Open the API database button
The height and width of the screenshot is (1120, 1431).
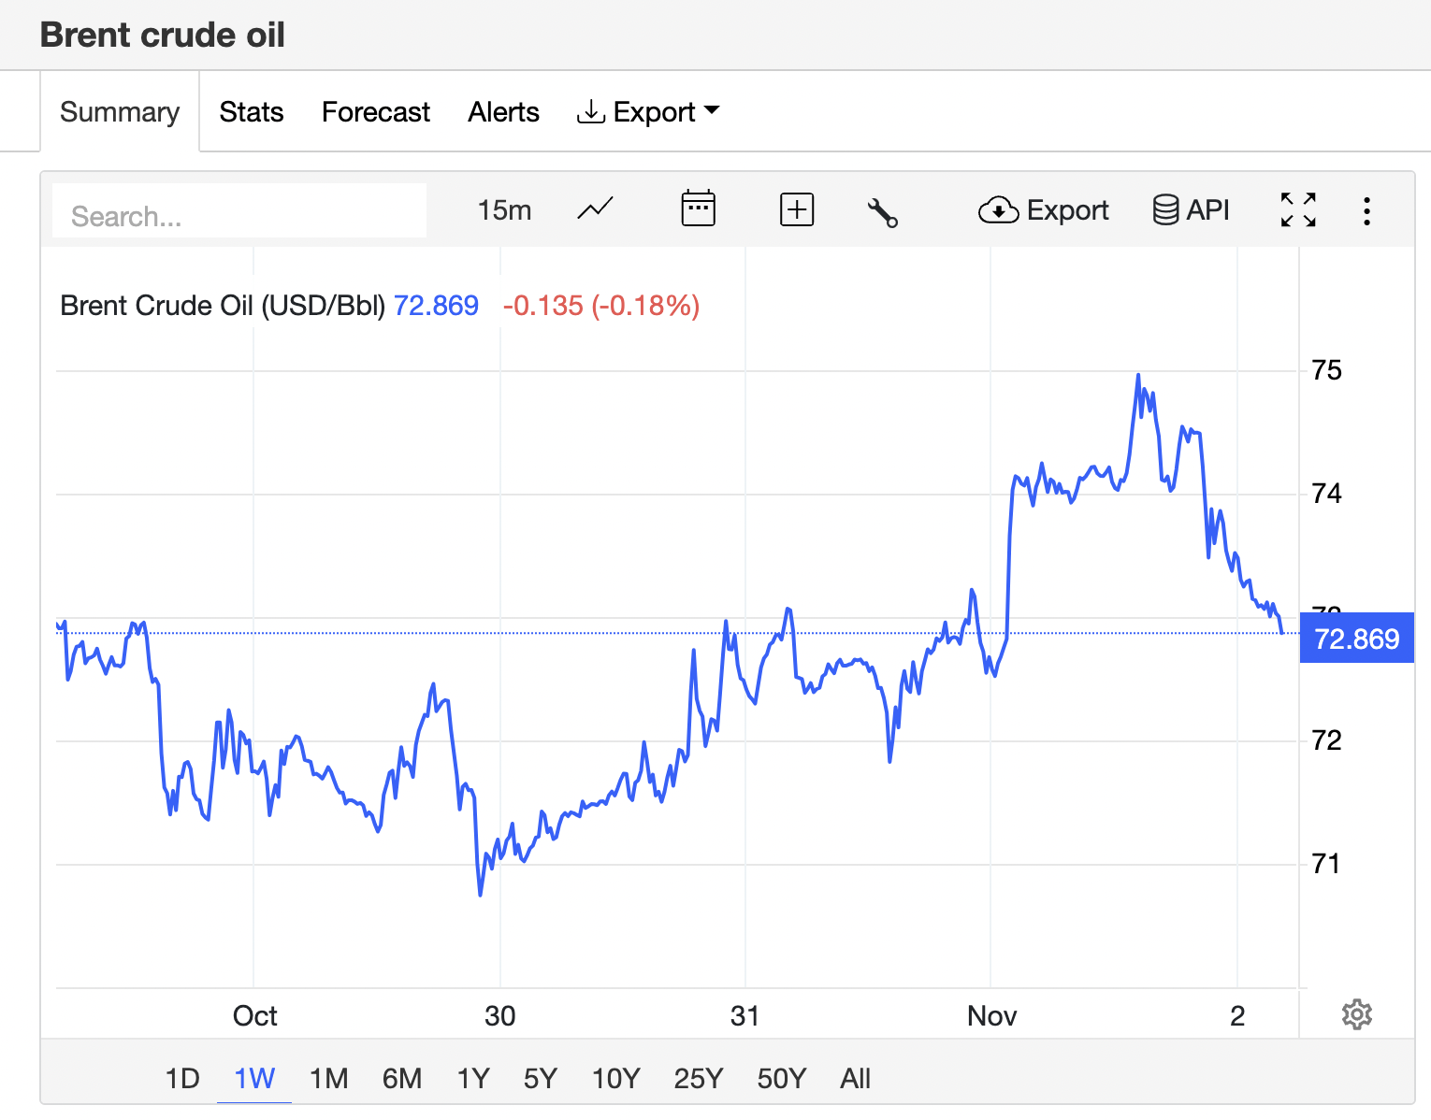[1191, 209]
